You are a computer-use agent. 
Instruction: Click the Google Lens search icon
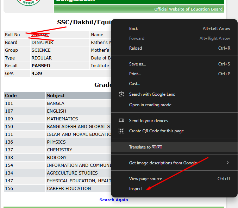pos(121,94)
